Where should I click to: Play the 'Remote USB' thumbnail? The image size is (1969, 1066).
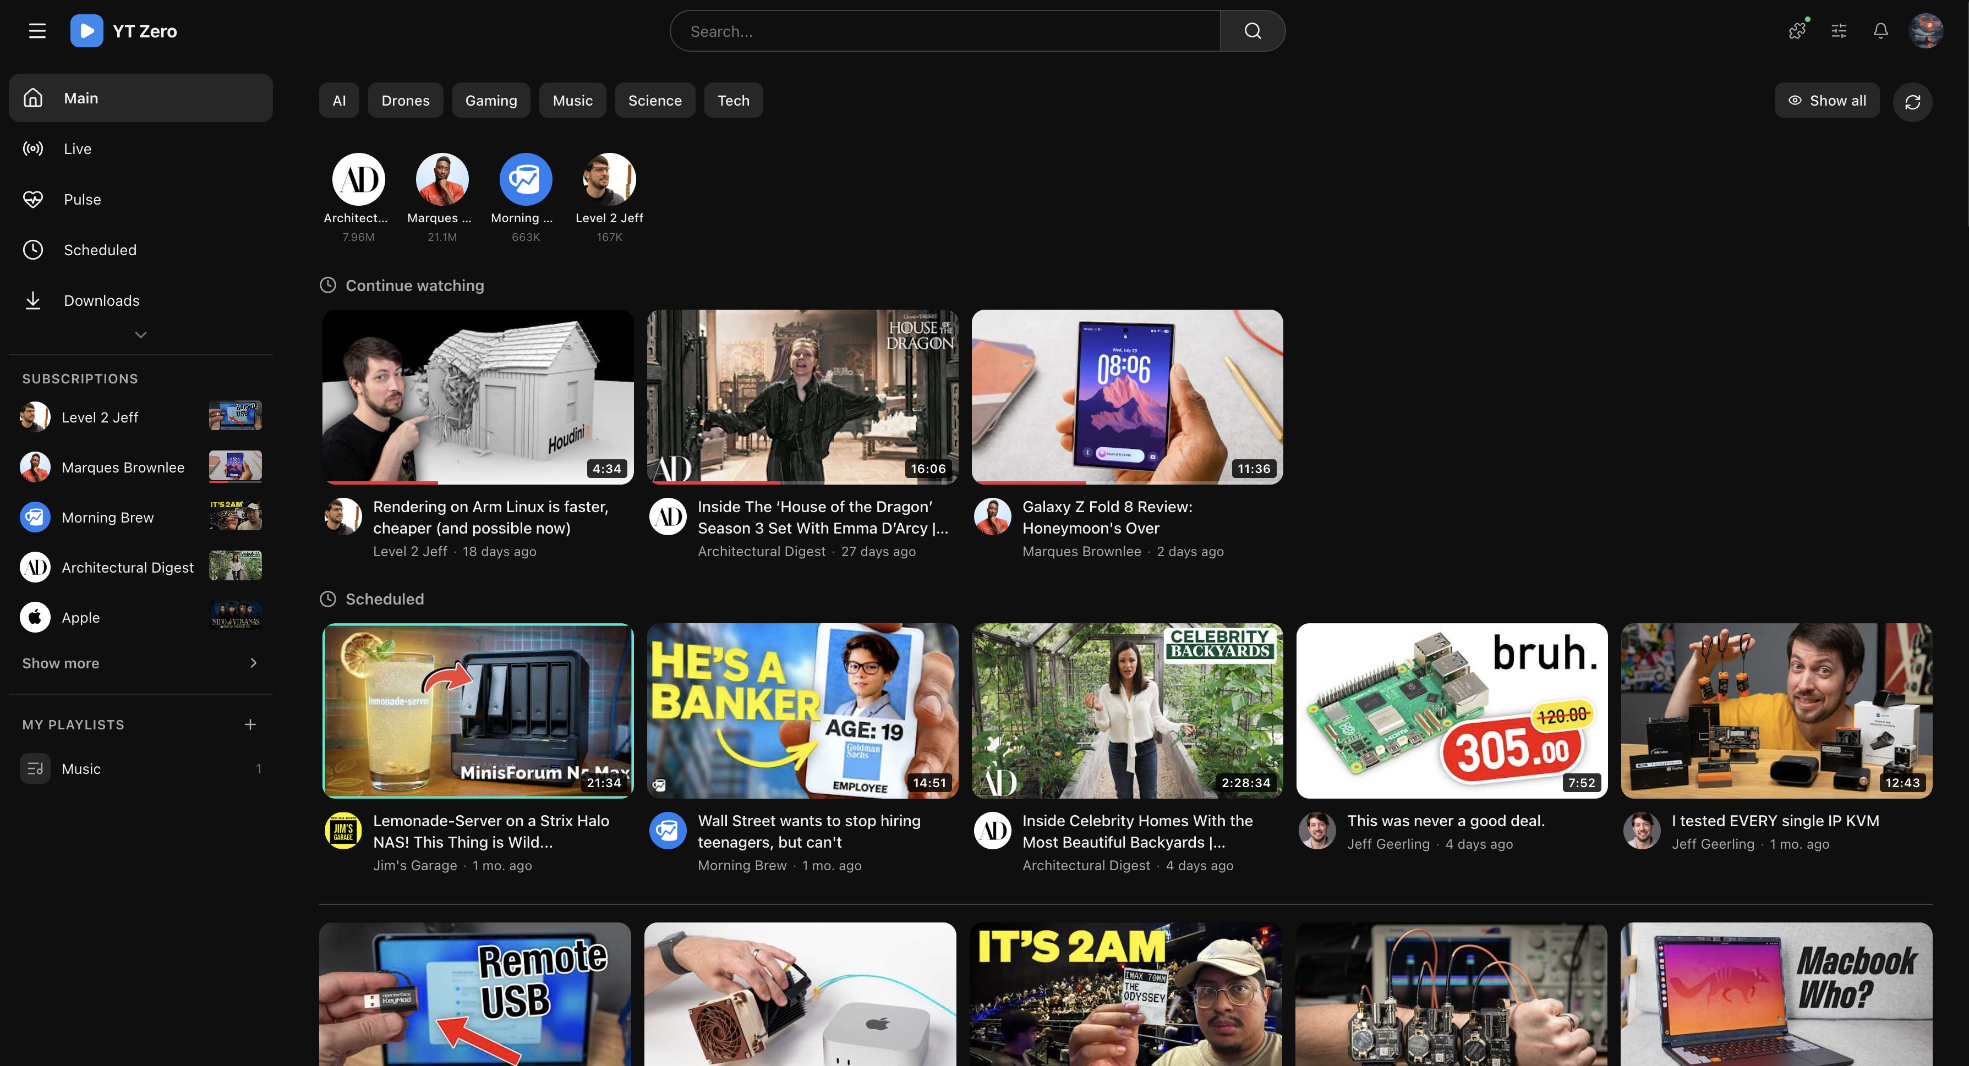[475, 994]
